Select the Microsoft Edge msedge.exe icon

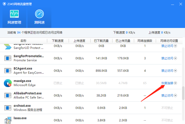7,83
